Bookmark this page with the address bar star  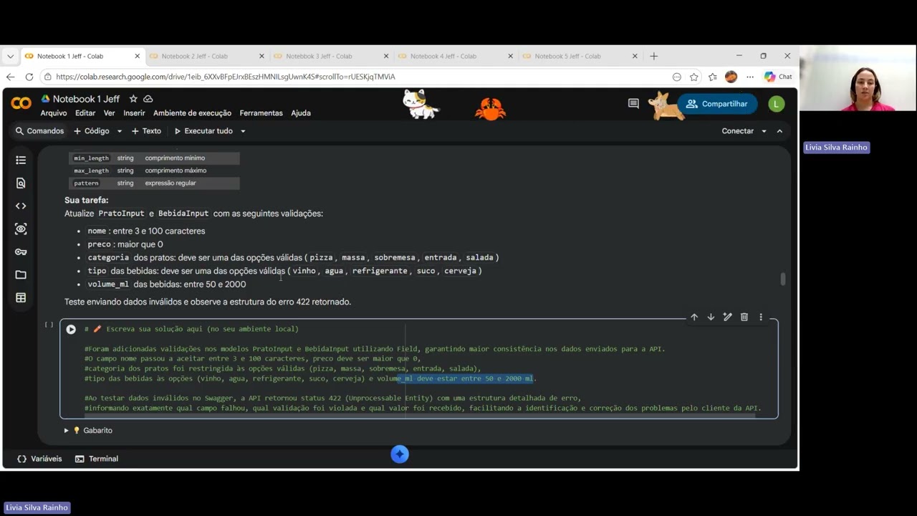[694, 77]
